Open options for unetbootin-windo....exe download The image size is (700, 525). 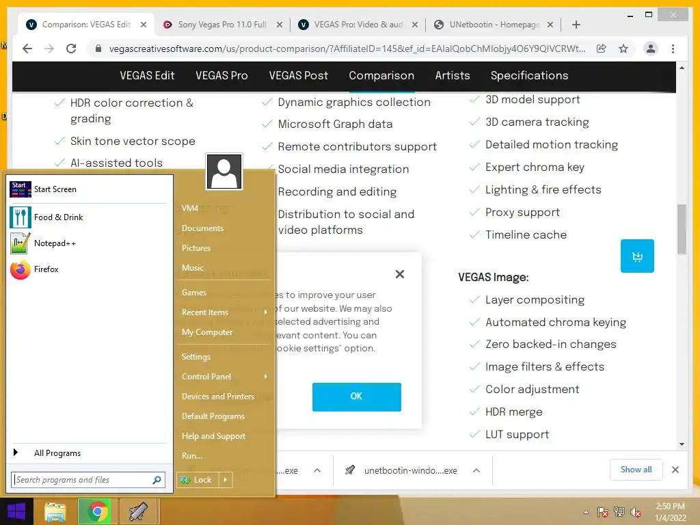click(x=476, y=470)
